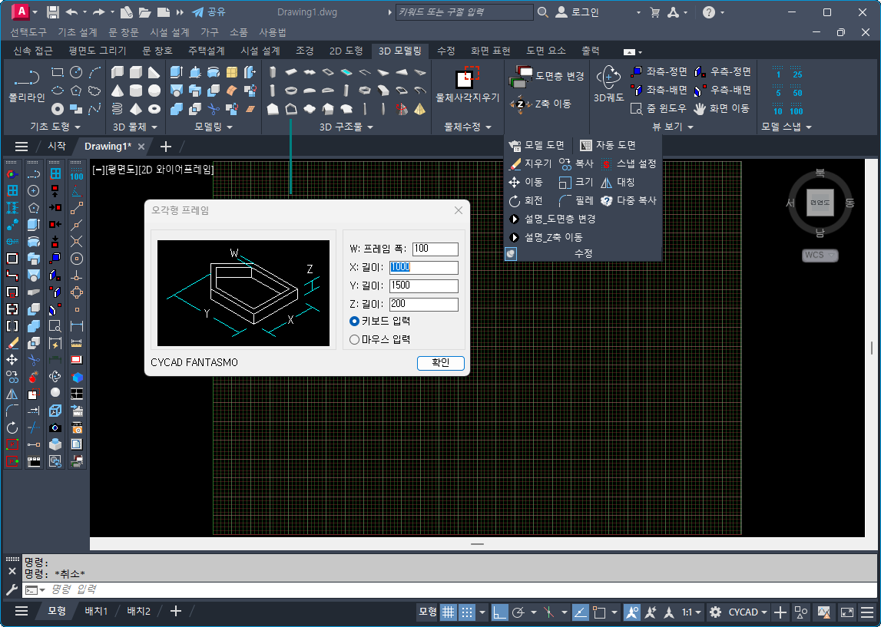This screenshot has height=627, width=881.
Task: Open the 배치1 layout tab
Action: [96, 611]
